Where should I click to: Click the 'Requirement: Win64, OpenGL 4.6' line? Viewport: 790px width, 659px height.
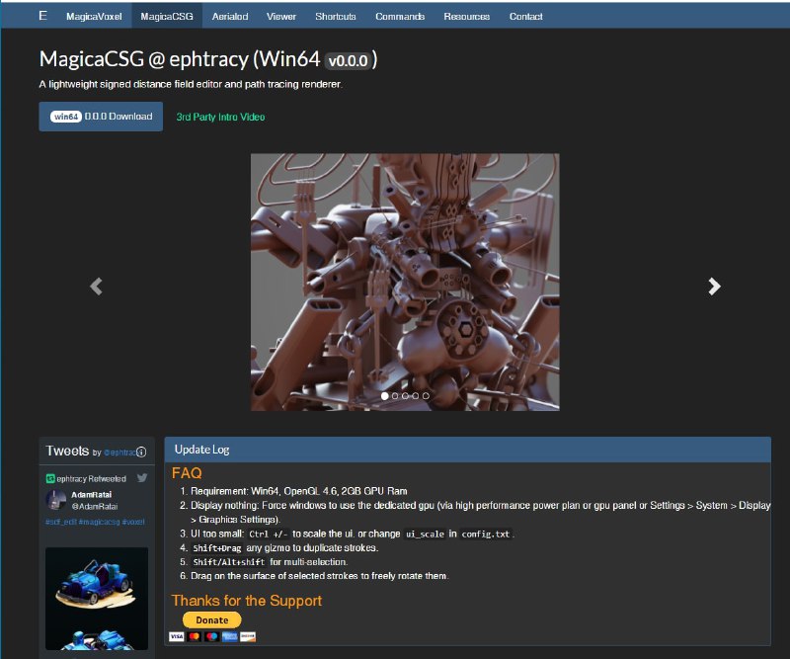pyautogui.click(x=299, y=491)
